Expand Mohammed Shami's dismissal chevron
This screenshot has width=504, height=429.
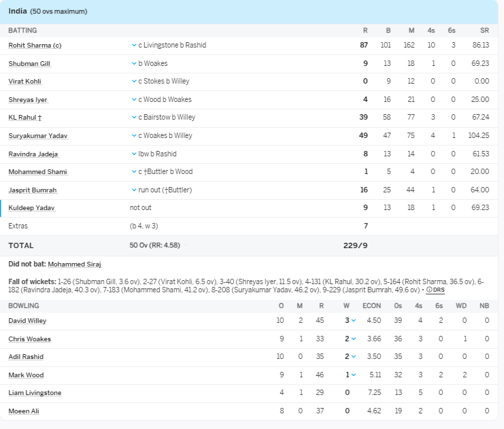click(134, 172)
